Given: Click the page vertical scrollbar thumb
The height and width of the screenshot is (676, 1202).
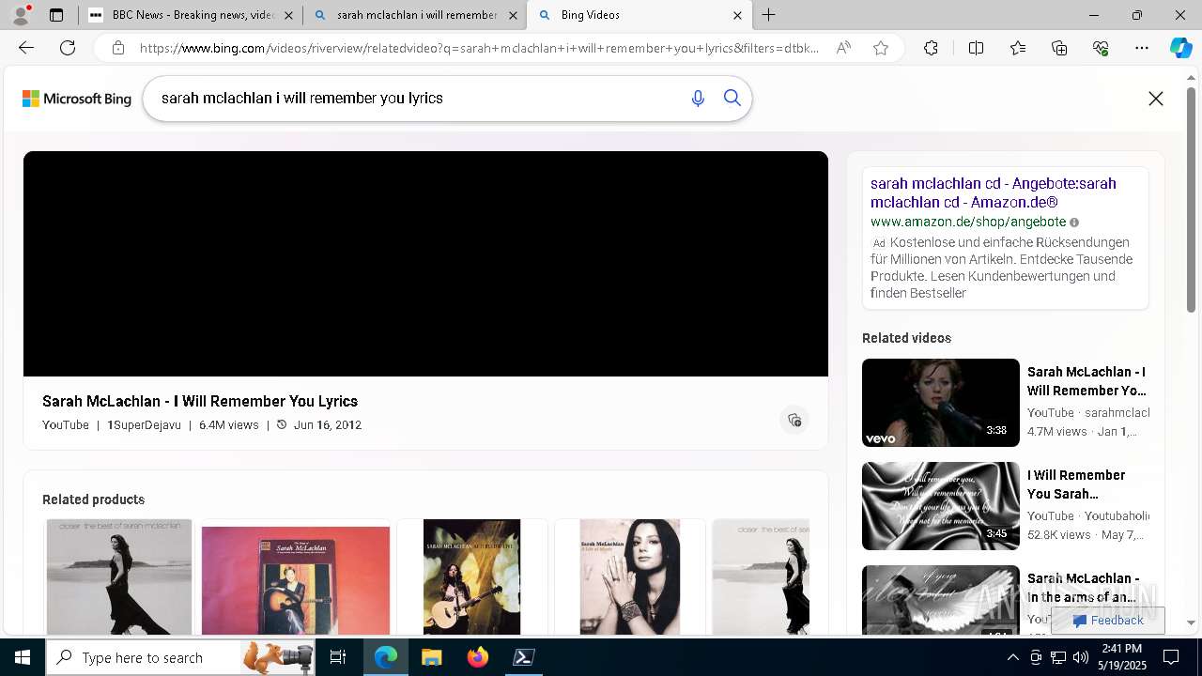Looking at the screenshot, I should click(x=1192, y=199).
